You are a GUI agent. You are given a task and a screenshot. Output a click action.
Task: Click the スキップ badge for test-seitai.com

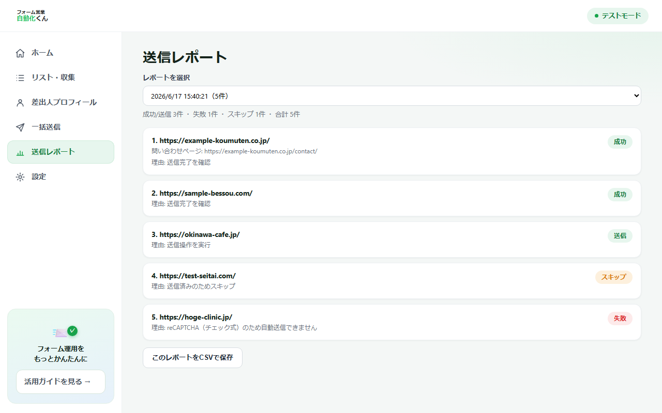click(614, 277)
